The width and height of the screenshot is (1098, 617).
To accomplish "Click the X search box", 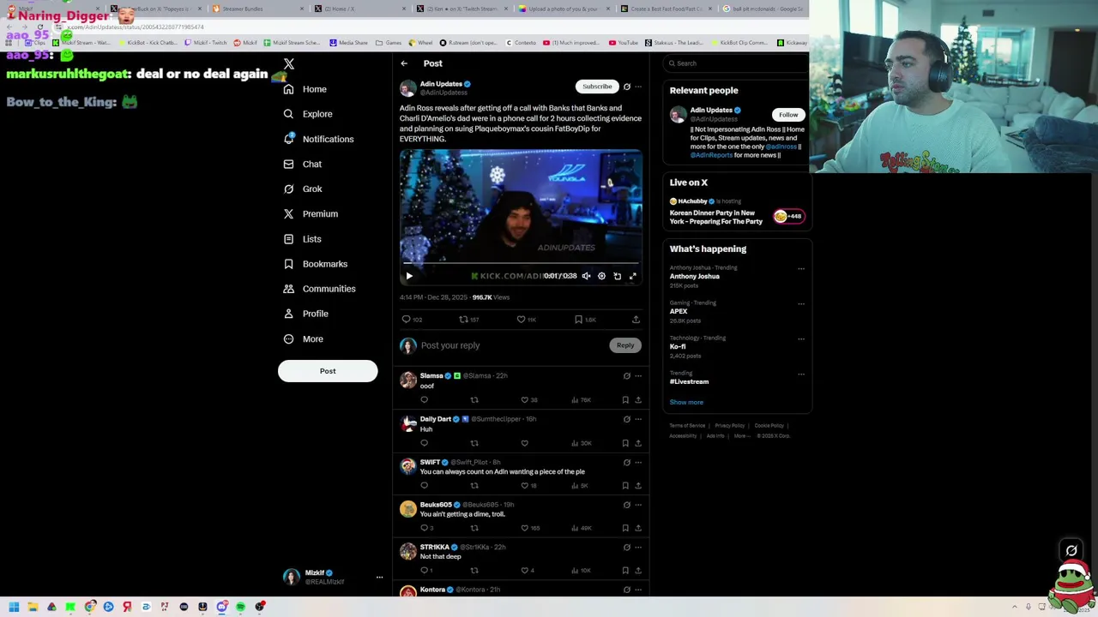I will coord(736,63).
